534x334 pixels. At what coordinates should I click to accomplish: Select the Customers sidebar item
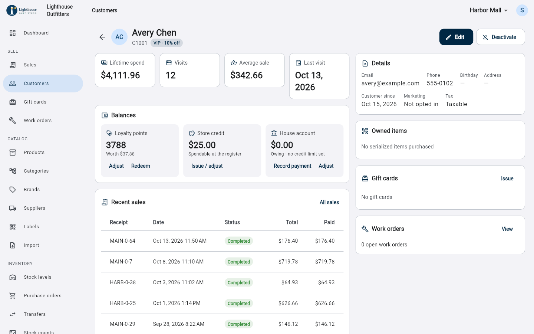43,83
